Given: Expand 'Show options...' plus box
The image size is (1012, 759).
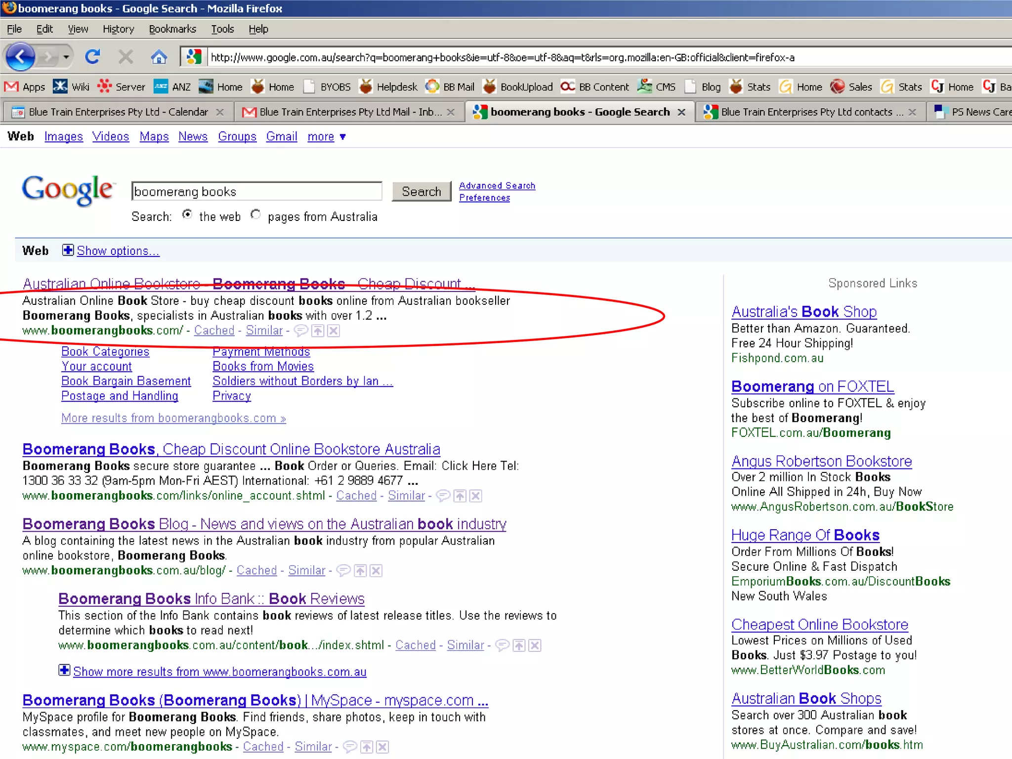Looking at the screenshot, I should click(x=68, y=250).
